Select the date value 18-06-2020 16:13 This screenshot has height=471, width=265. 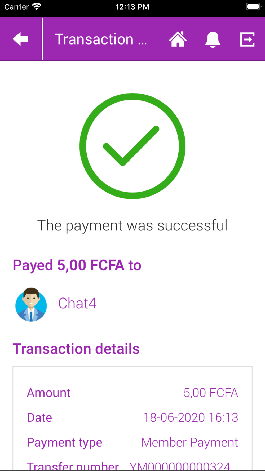point(191,417)
